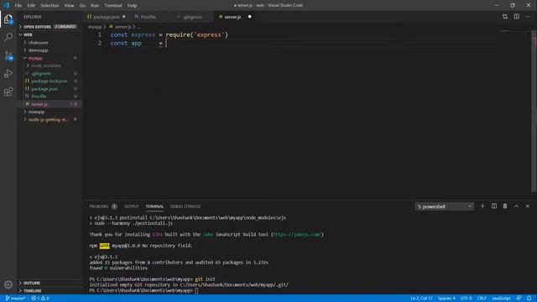Click the editor vertical scrollbar
Screen dimensions: 537x302
coord(534,112)
